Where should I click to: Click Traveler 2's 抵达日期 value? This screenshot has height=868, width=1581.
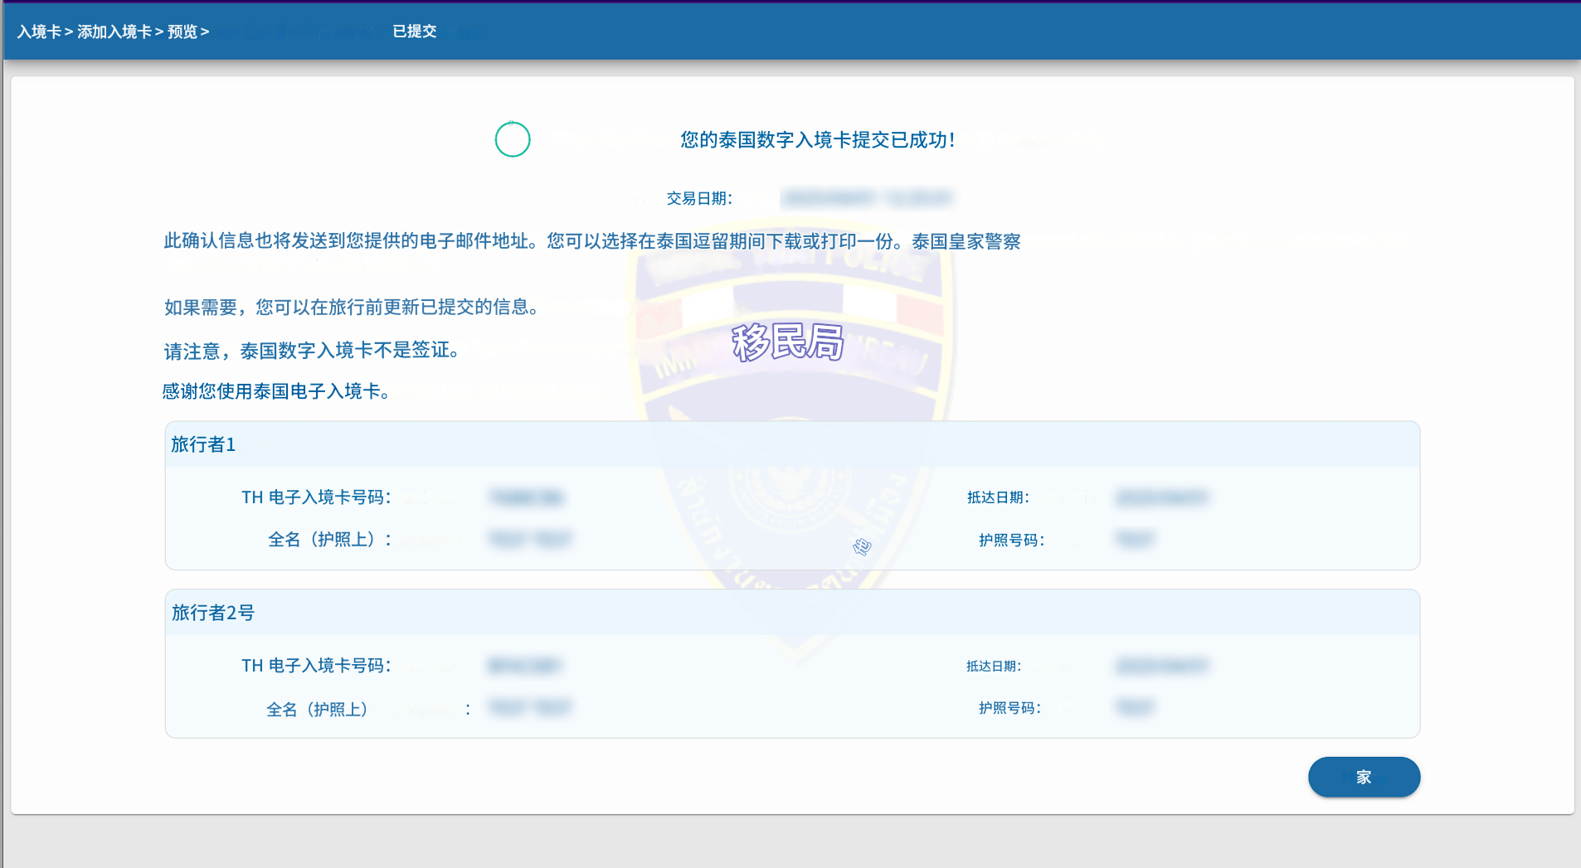pyautogui.click(x=1161, y=666)
